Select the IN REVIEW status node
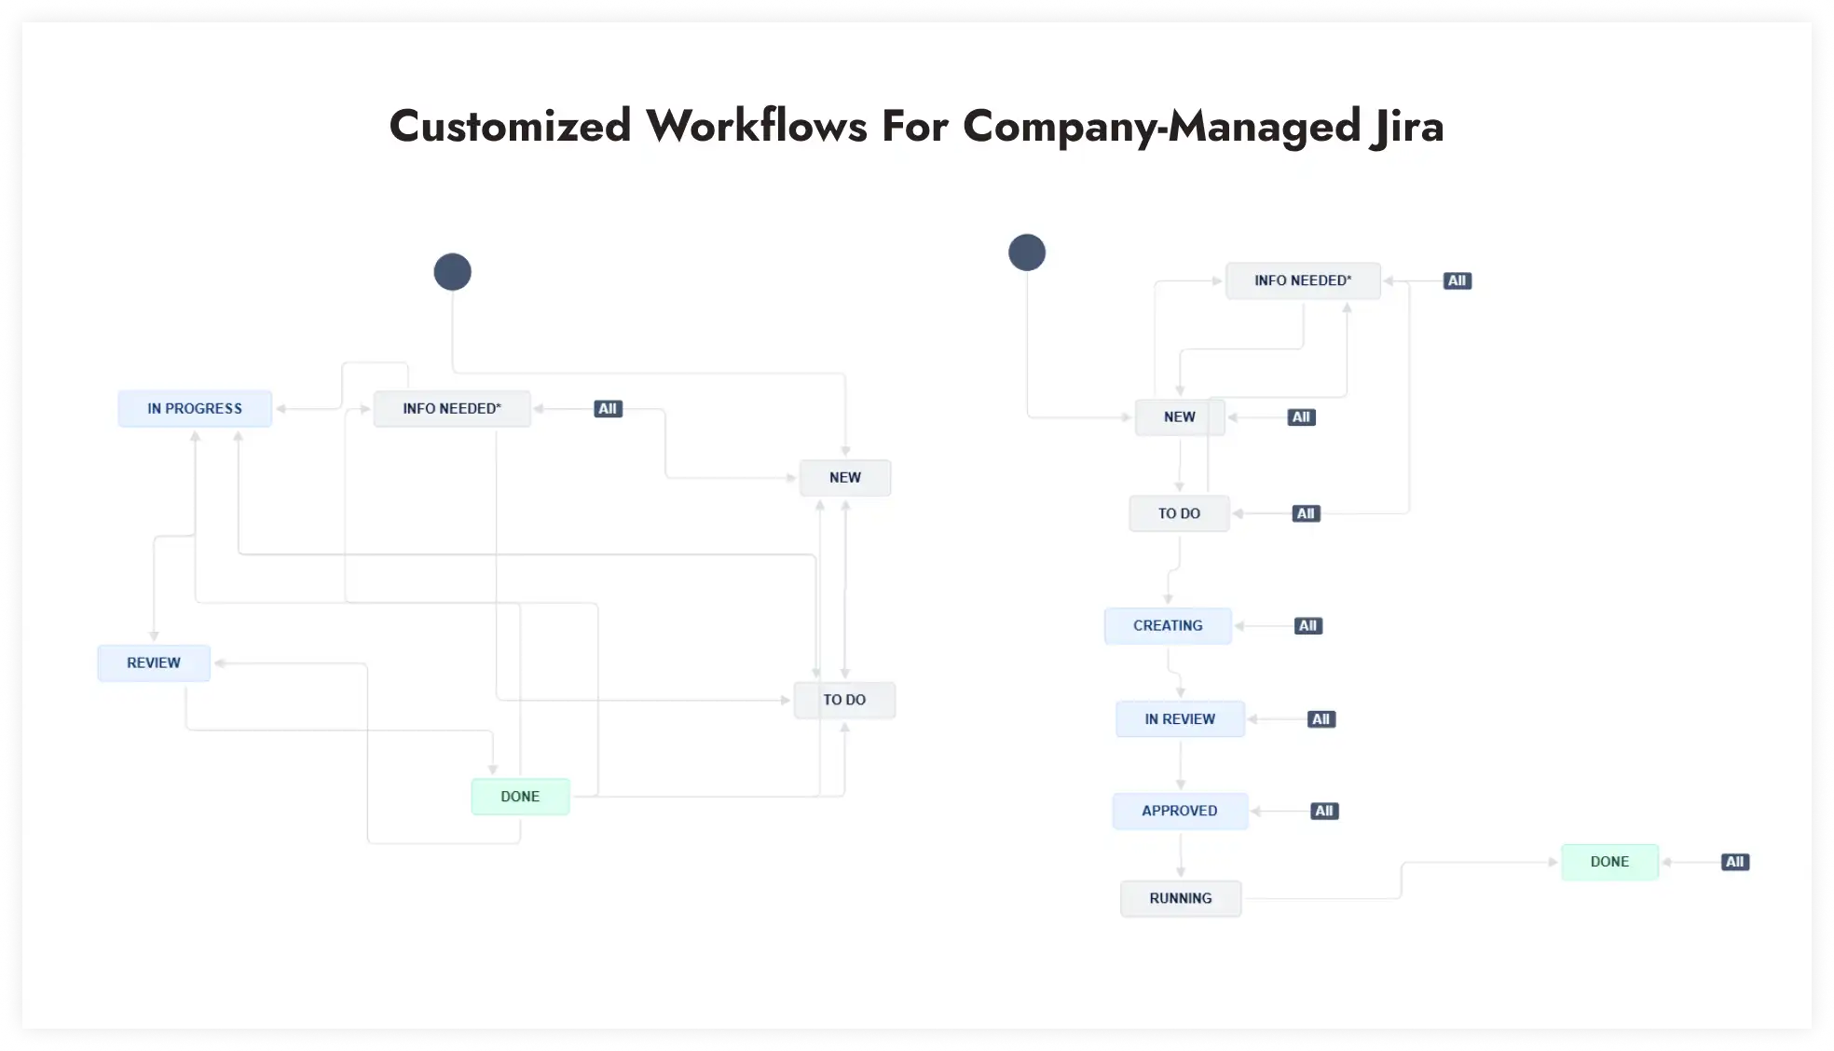The width and height of the screenshot is (1834, 1051). (1180, 719)
